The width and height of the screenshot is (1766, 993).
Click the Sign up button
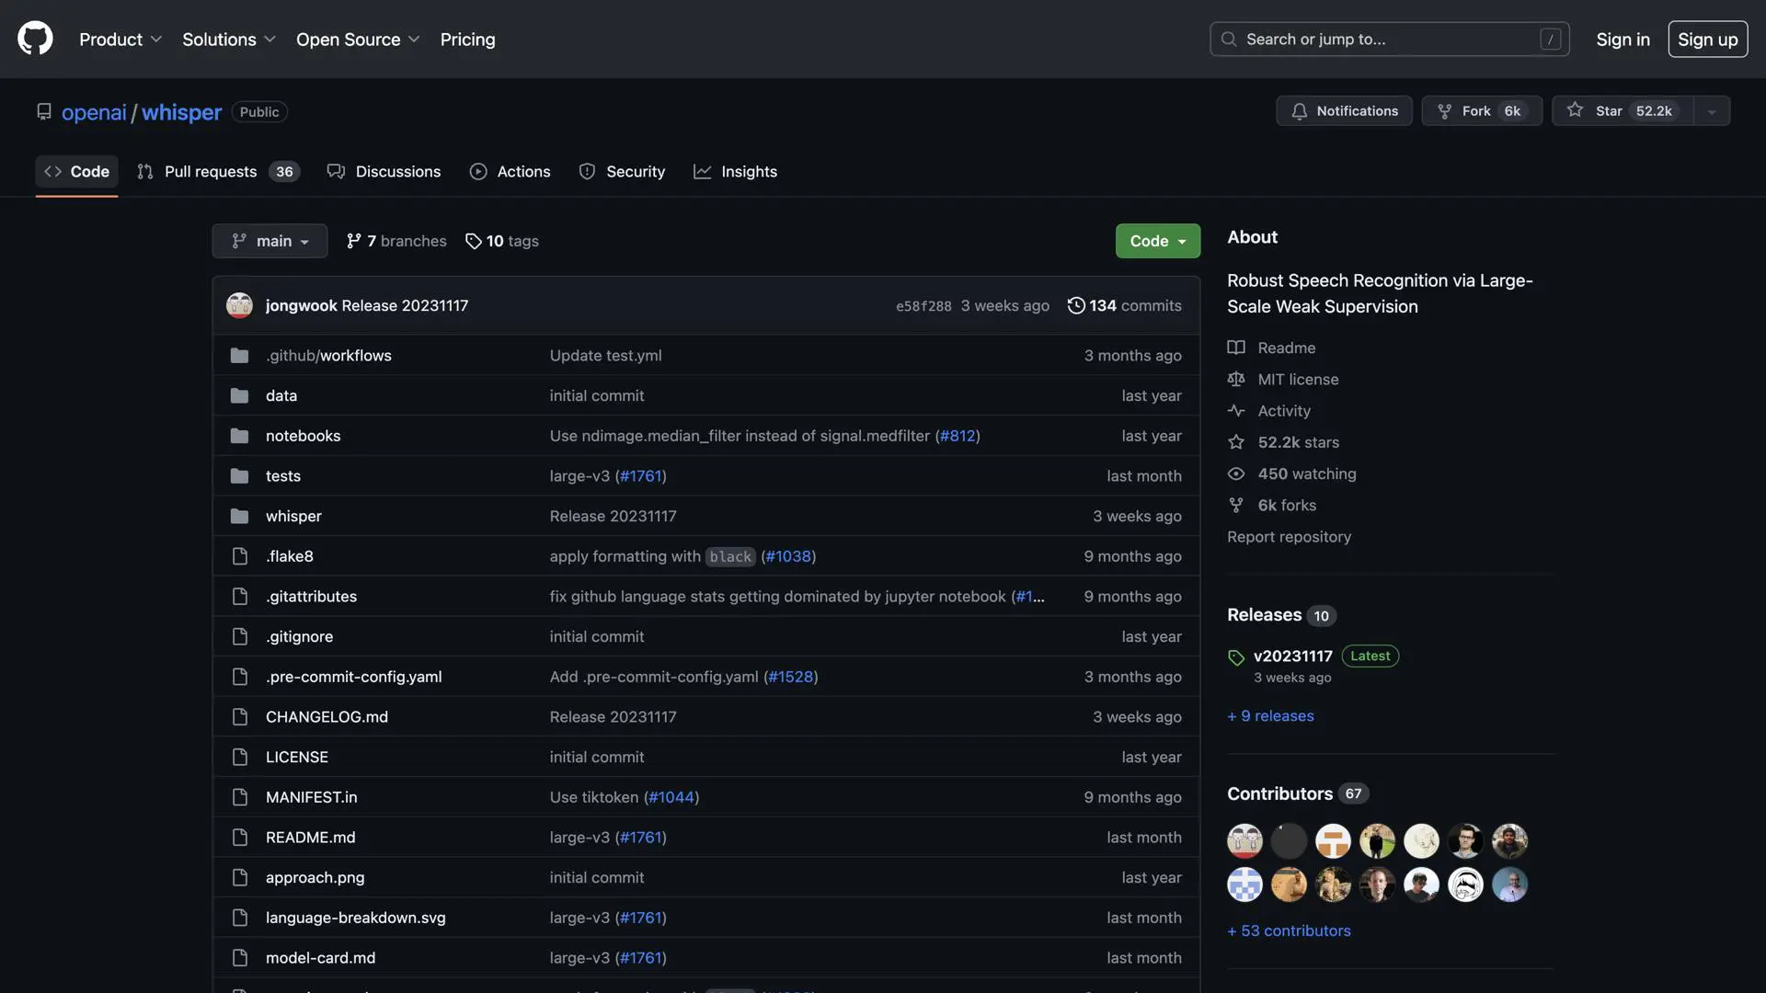click(1707, 40)
